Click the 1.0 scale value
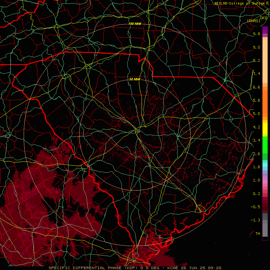The width and height of the screenshot is (270, 270). (256, 180)
